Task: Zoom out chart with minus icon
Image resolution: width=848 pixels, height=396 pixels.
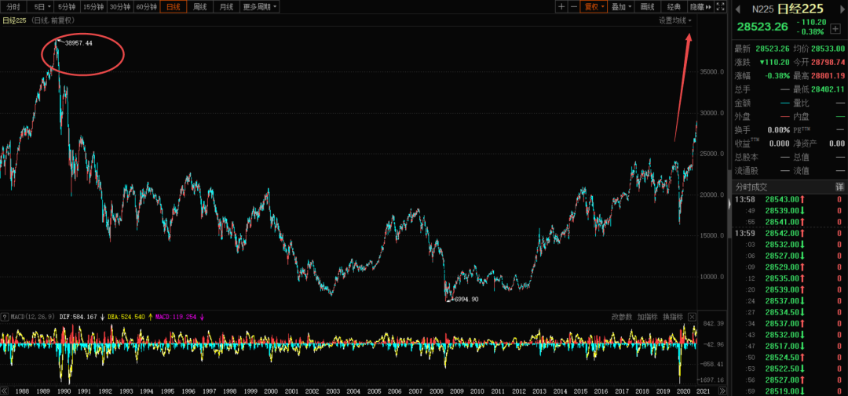Action: [572, 7]
